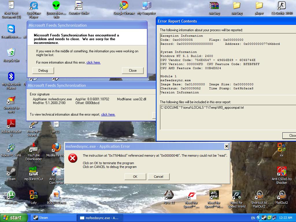Open Free MP3 Sound icon
Image resolution: width=296 pixels, height=222 pixels.
point(34,129)
